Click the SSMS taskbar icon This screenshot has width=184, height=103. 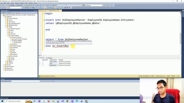tap(44, 101)
